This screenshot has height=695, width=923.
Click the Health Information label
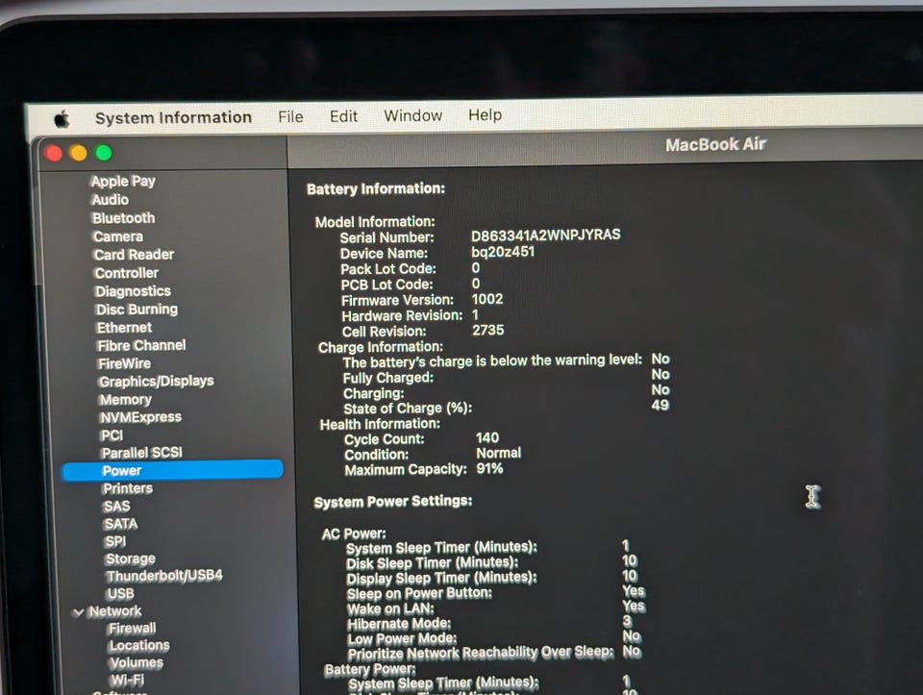pos(380,424)
